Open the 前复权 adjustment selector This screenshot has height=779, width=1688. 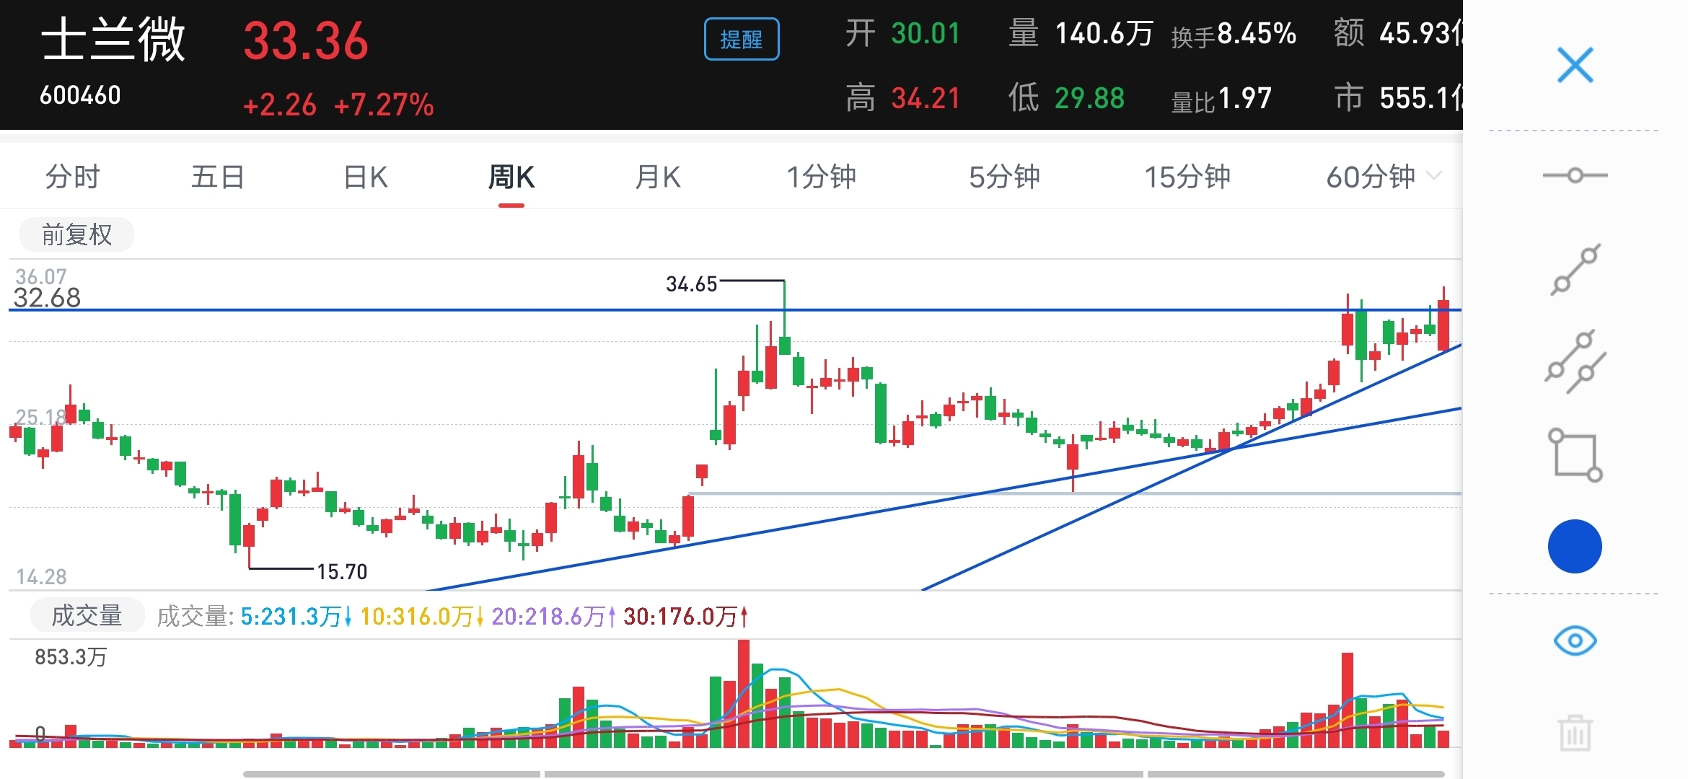pyautogui.click(x=76, y=234)
